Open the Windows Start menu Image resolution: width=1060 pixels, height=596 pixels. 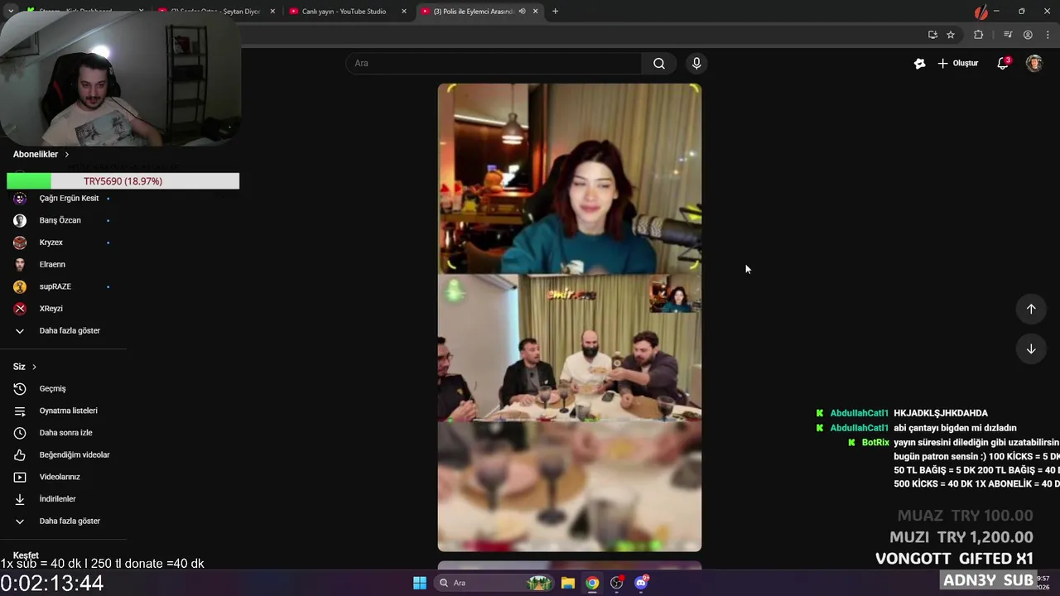coord(420,583)
